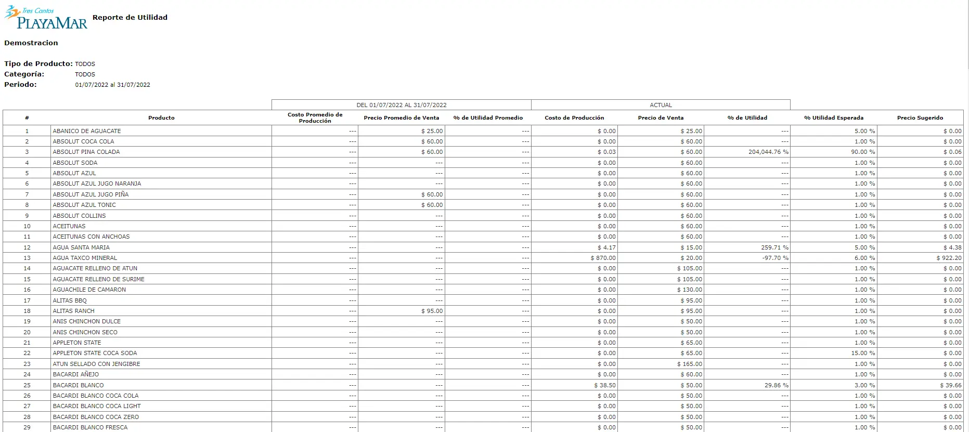Click suggested price '$ 922.20'
Viewport: 969px width, 432px height.
point(949,258)
